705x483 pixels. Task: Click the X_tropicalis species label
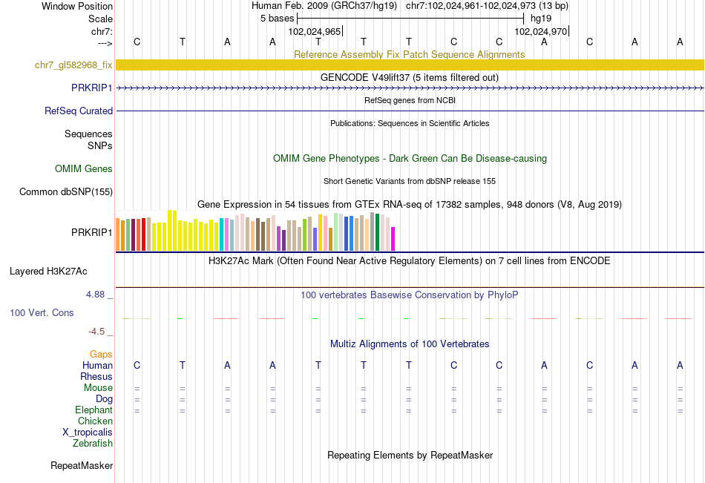[88, 433]
